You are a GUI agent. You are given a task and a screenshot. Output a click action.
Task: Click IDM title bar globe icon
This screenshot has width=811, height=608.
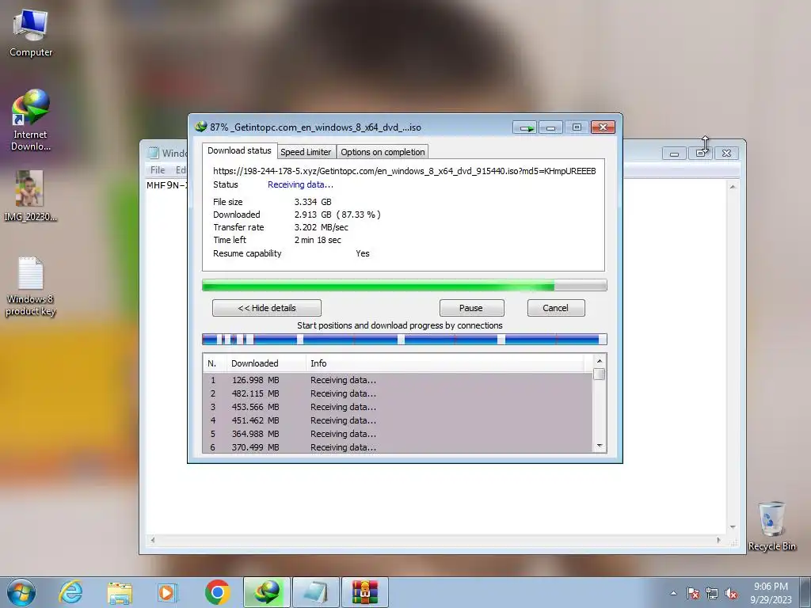point(200,127)
